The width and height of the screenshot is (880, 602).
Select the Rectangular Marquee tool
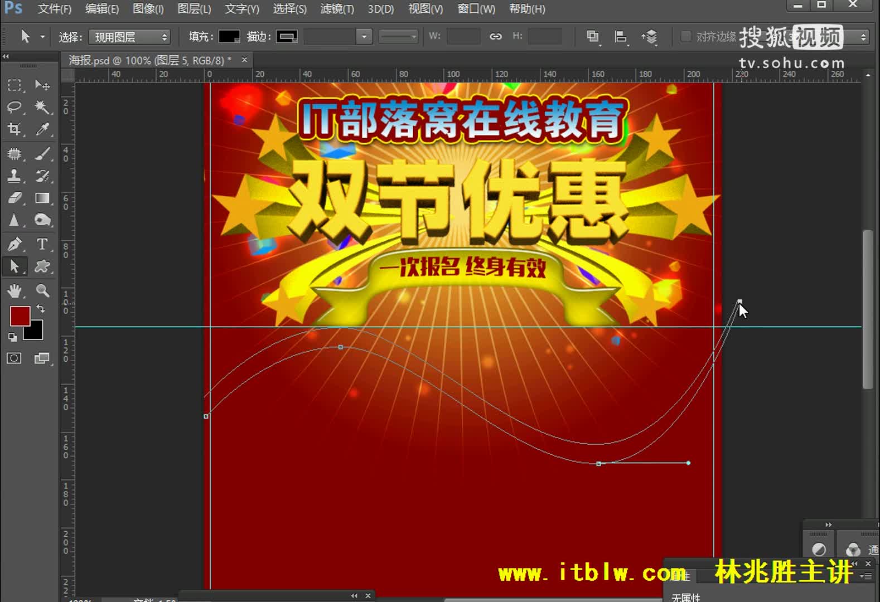click(x=14, y=85)
